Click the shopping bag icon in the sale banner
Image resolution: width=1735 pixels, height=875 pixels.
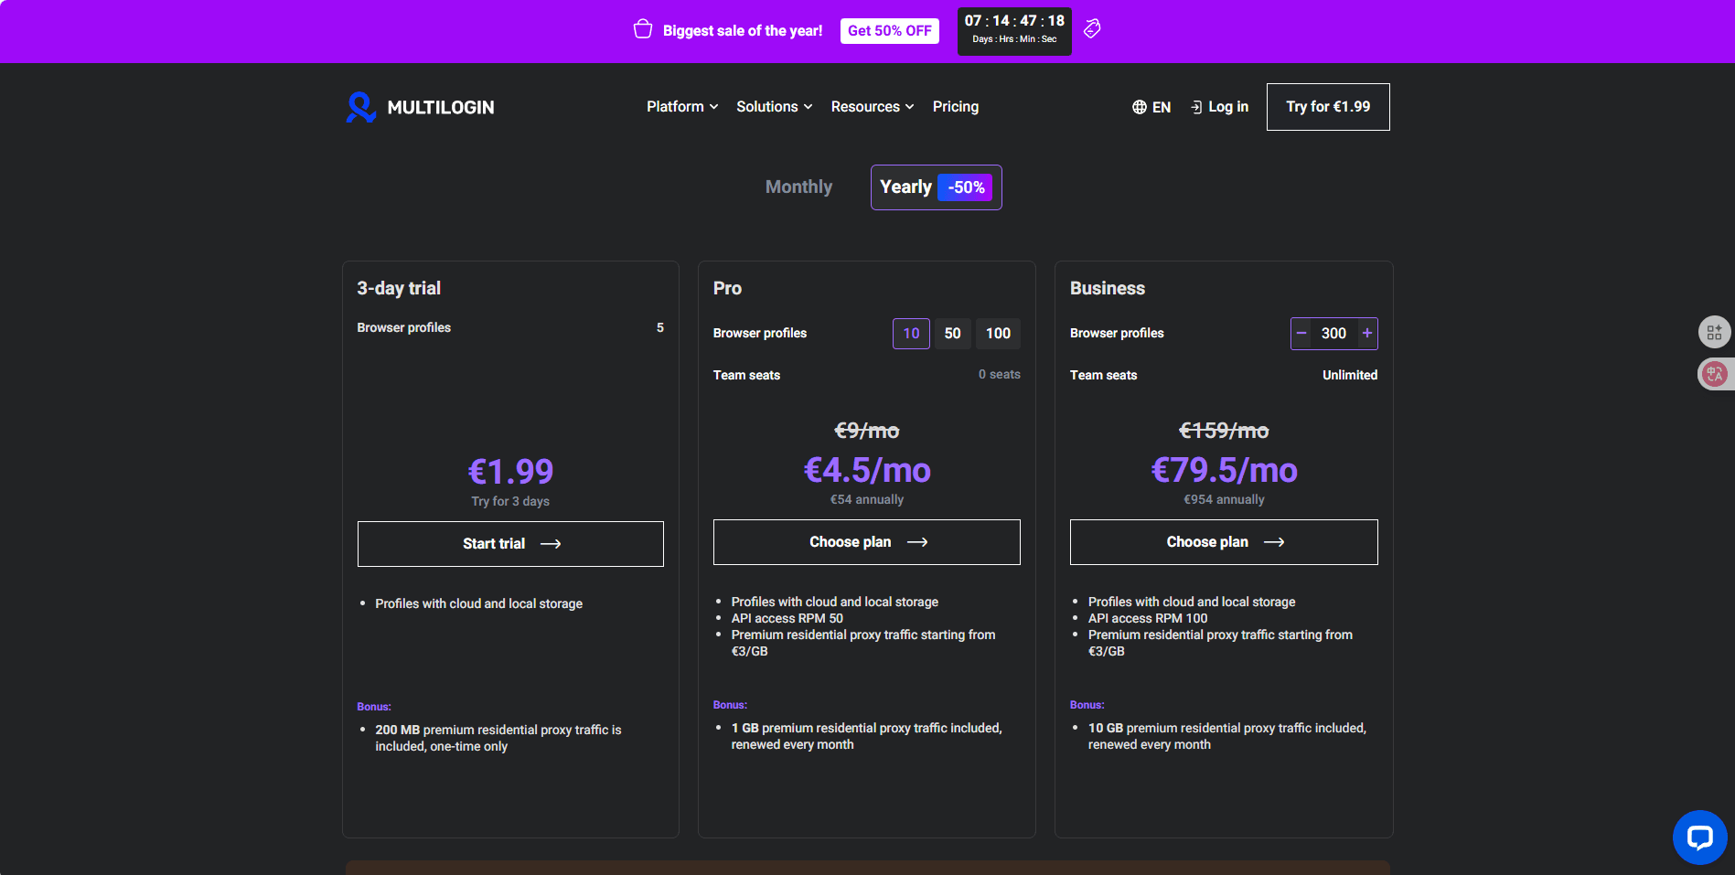tap(643, 28)
